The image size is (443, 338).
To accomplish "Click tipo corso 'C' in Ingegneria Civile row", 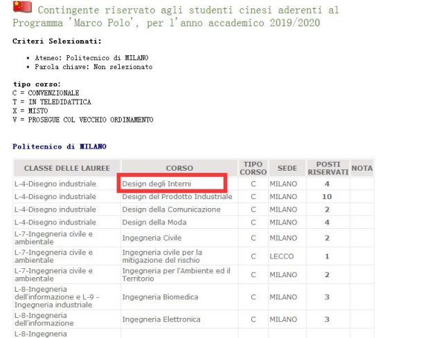I will pos(253,238).
